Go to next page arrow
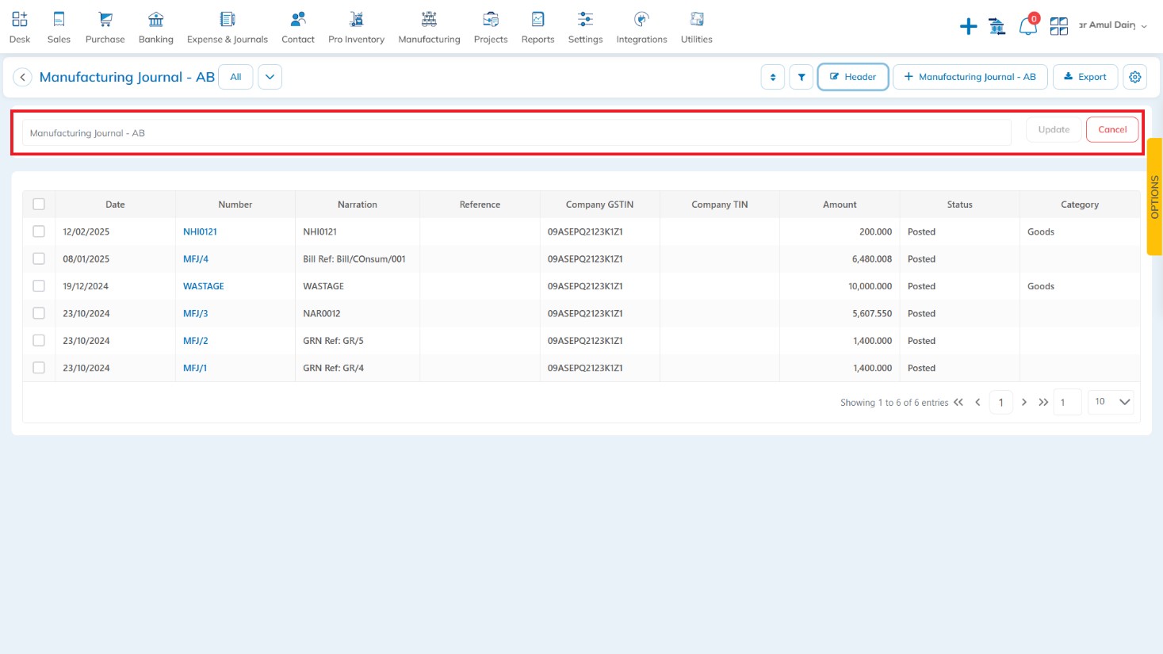 pos(1024,402)
